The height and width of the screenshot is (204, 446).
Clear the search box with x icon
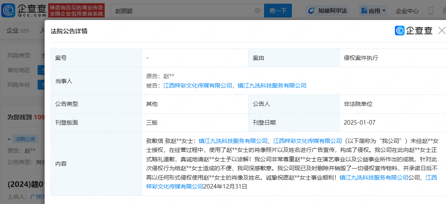click(258, 11)
